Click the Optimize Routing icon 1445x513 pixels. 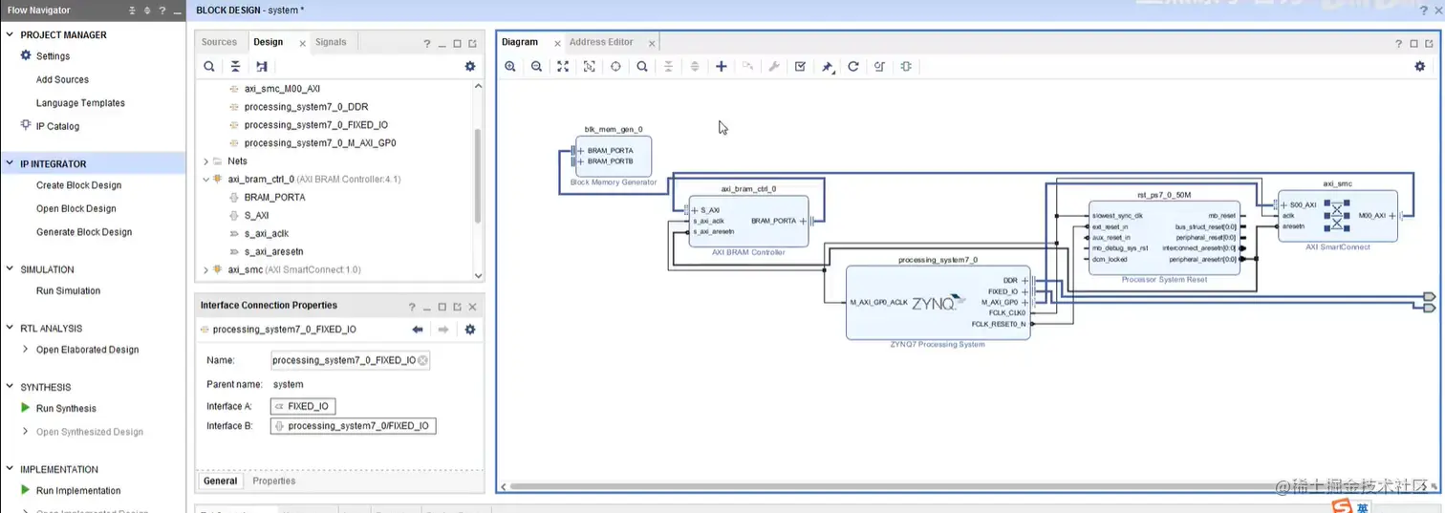point(879,67)
